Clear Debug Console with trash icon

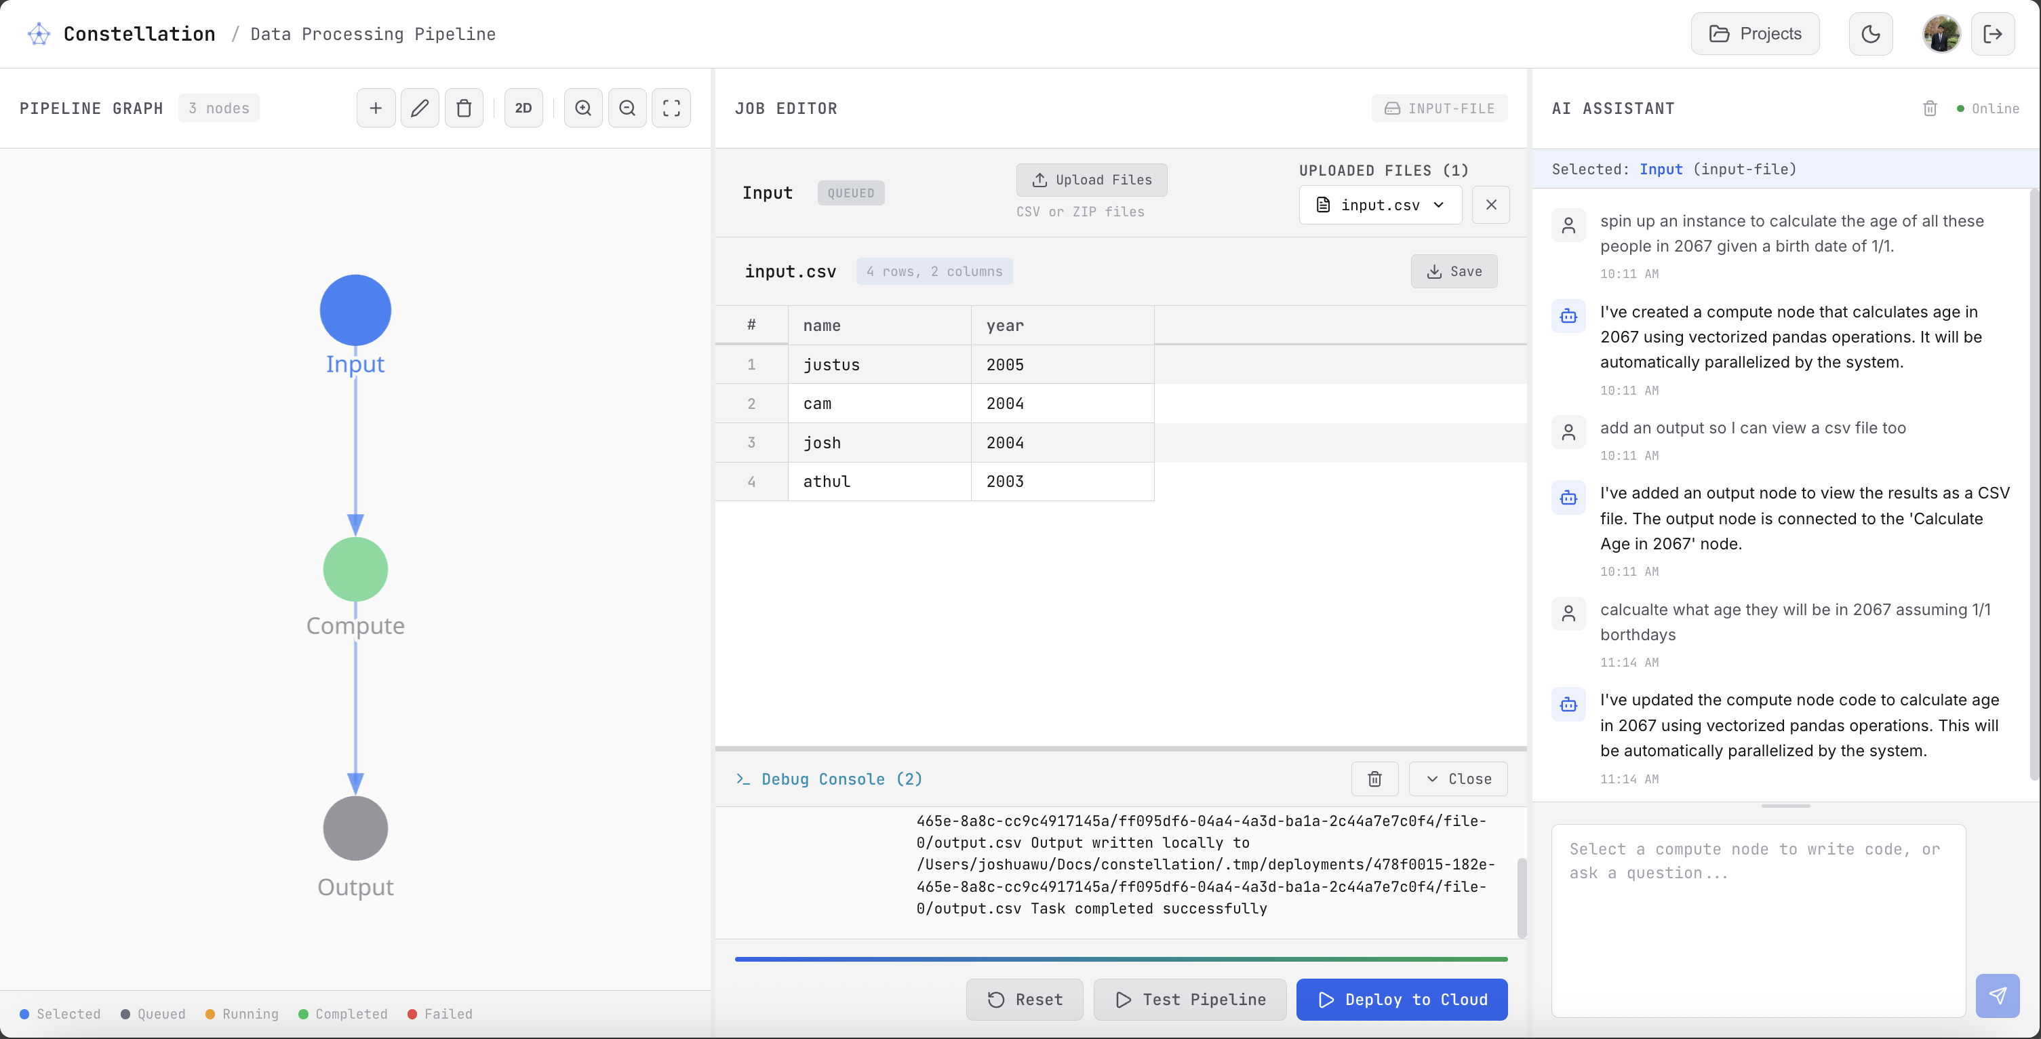(x=1374, y=779)
